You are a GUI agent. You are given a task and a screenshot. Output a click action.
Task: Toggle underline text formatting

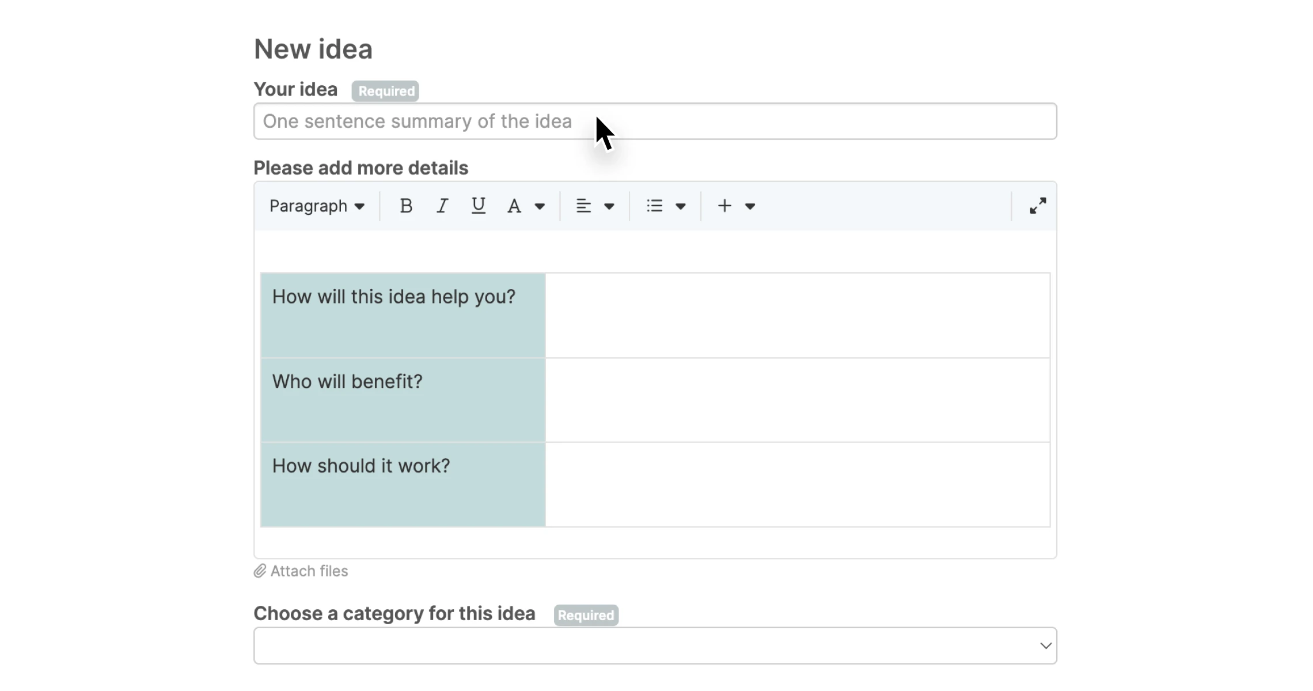478,206
